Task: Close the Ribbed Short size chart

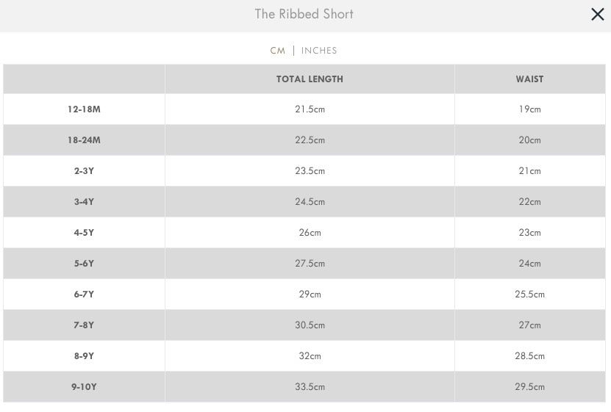Action: tap(597, 15)
